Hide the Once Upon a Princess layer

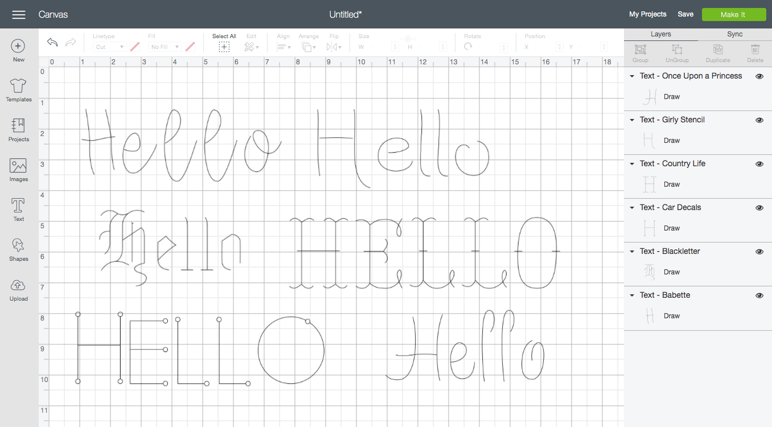759,76
